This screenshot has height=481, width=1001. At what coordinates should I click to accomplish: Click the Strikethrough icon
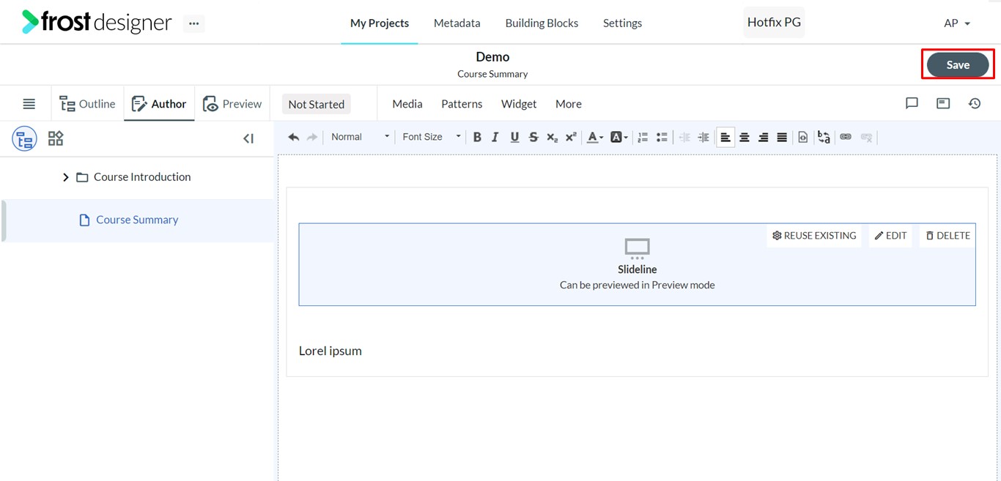coord(533,137)
